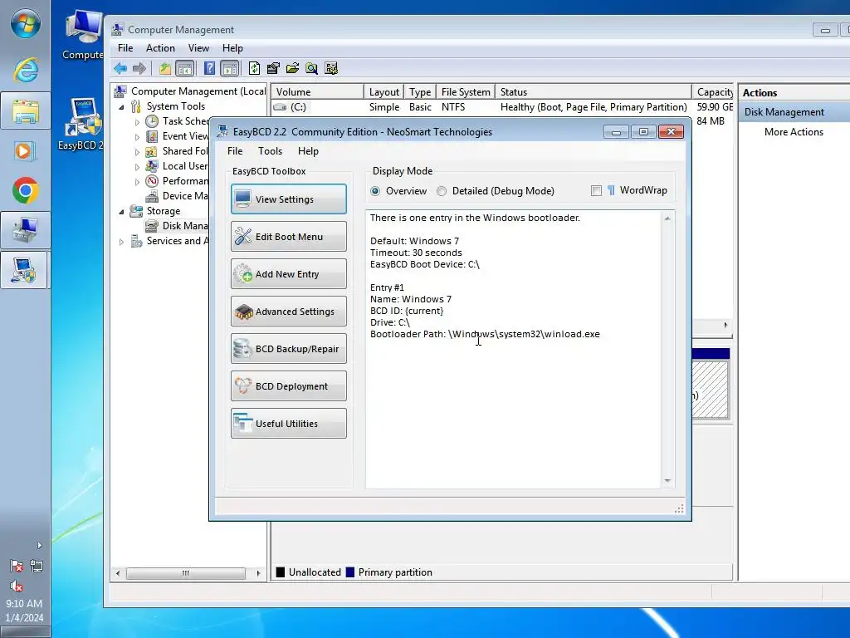This screenshot has height=638, width=850.
Task: Click the blue Primary partition legend swatch
Action: (x=350, y=572)
